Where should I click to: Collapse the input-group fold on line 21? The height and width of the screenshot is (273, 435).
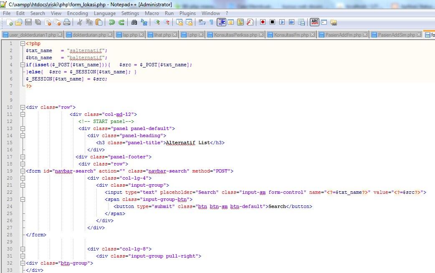coord(23,185)
